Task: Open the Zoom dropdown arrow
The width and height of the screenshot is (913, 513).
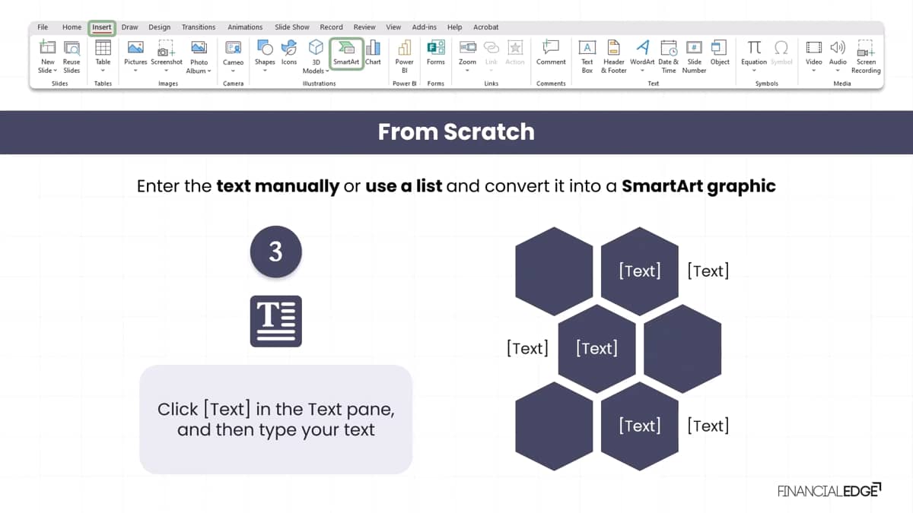Action: 468,71
